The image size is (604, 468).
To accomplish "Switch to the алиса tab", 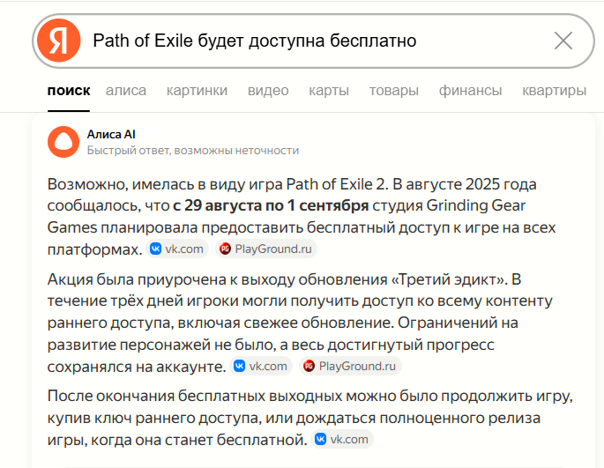I will [x=126, y=91].
